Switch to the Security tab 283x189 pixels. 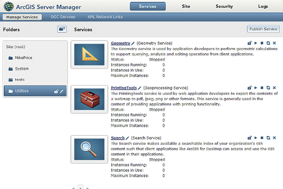[x=224, y=7]
